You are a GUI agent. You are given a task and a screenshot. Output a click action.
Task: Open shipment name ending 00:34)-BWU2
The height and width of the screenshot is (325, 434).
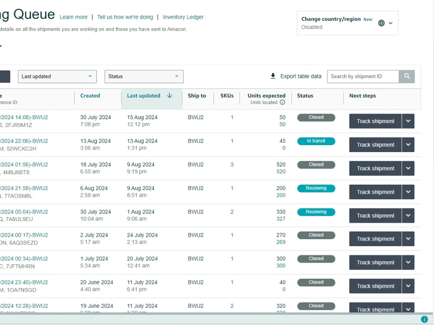pyautogui.click(x=24, y=259)
